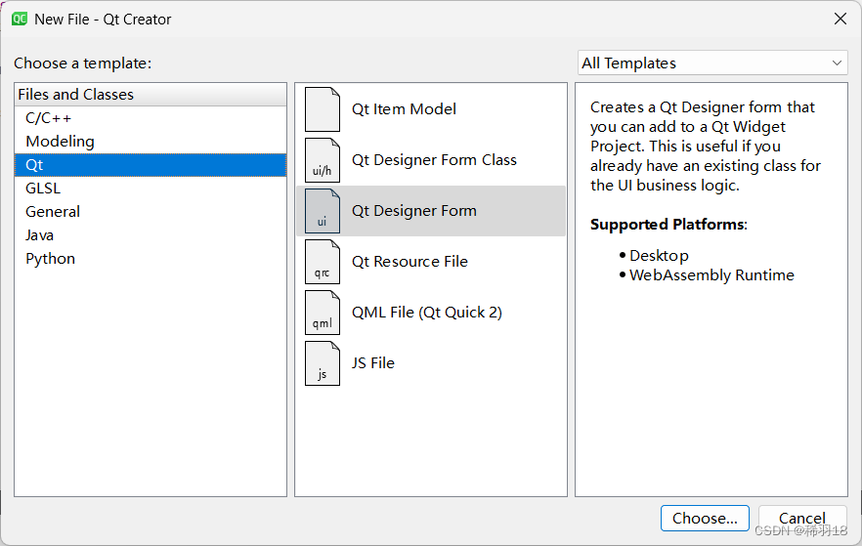This screenshot has height=546, width=862.
Task: Select the GLSL category
Action: (x=43, y=189)
